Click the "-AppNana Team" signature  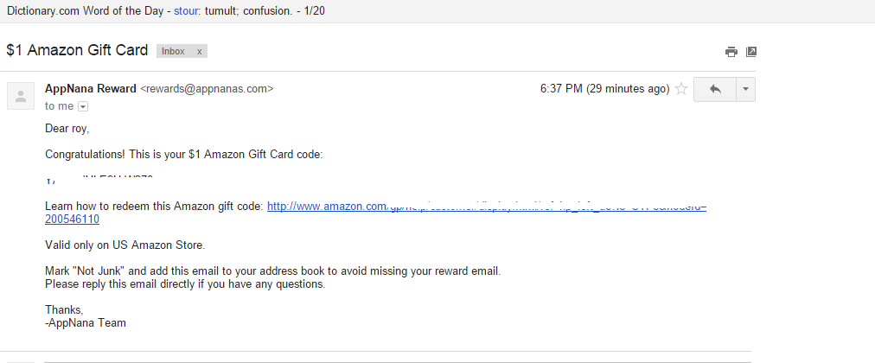tap(86, 323)
